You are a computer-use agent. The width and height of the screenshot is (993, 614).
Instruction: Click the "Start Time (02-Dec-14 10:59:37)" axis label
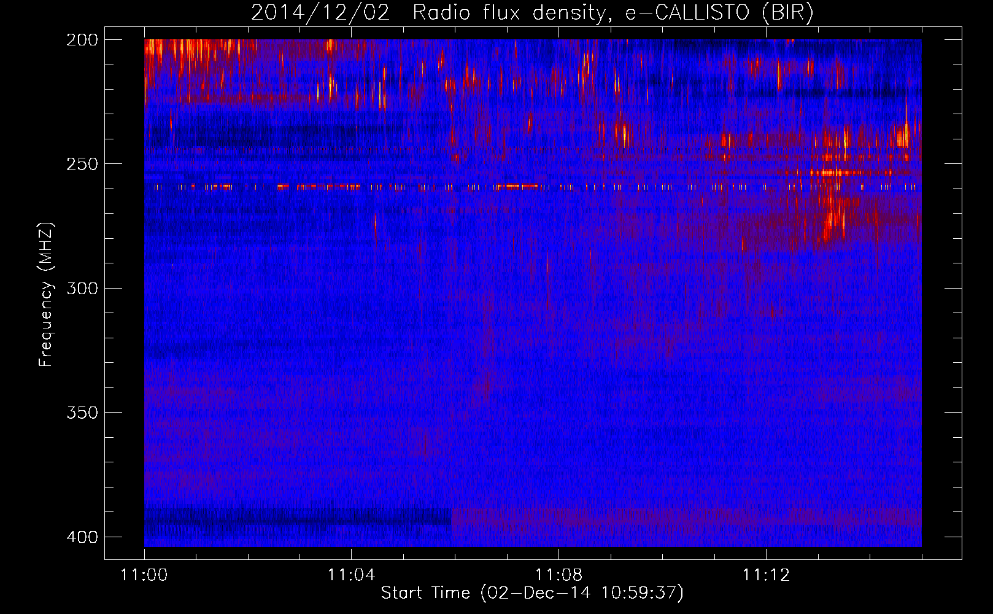(x=532, y=593)
